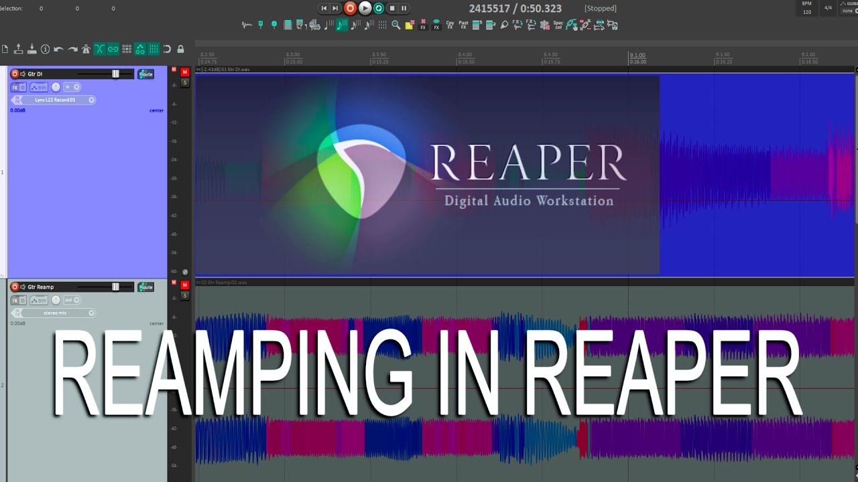Viewport: 858px width, 482px height.
Task: Open Route button on Gtr DI track
Action: (x=145, y=74)
